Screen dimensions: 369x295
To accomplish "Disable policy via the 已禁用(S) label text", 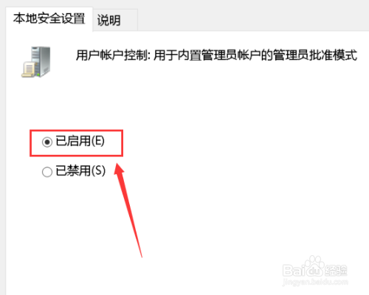I will (x=80, y=170).
